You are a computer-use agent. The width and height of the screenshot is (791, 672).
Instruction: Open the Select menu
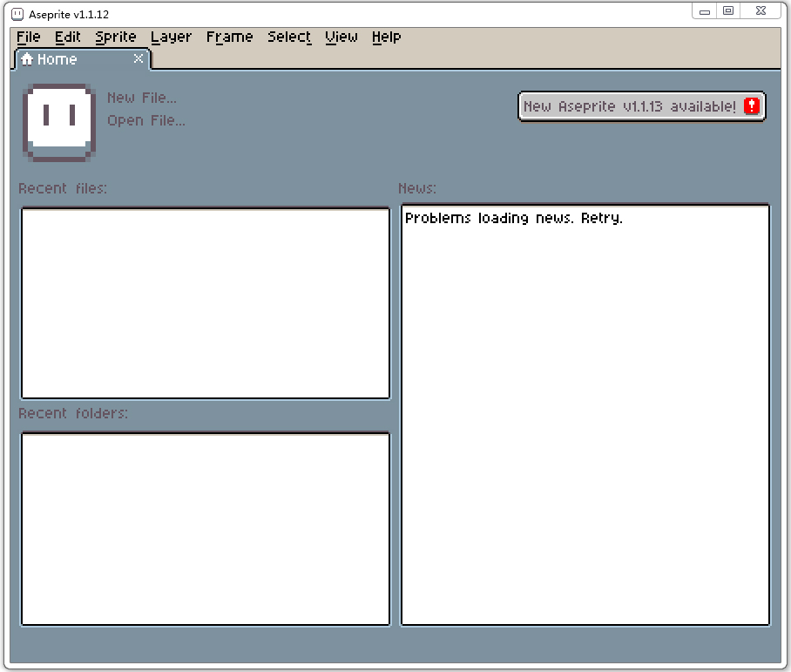pos(288,37)
